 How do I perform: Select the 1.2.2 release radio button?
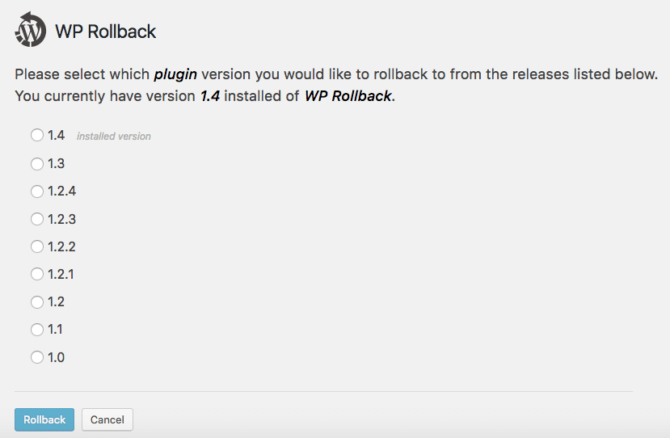(x=37, y=246)
